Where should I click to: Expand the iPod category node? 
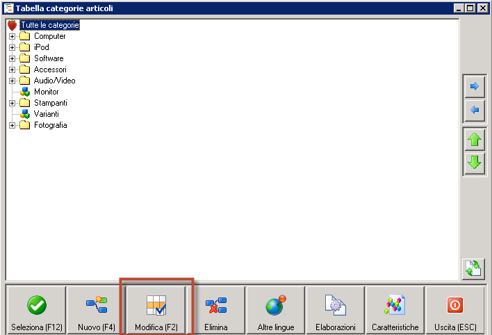click(x=12, y=47)
